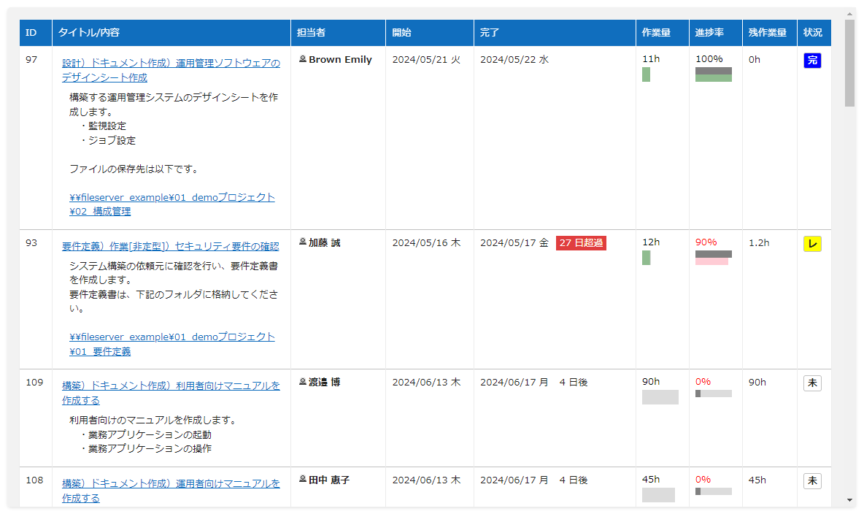The height and width of the screenshot is (514, 864).
Task: Open task link 利用者向けマニュアルを作成する
Action: pos(171,393)
